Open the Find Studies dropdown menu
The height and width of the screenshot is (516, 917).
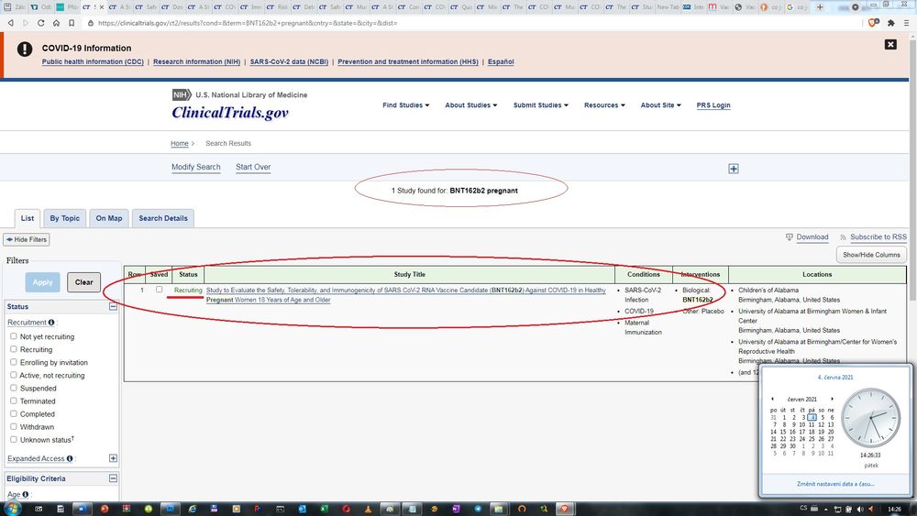tap(406, 105)
